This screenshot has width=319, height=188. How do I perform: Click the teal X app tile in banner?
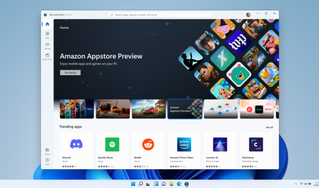click(223, 59)
